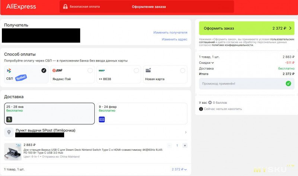This screenshot has width=298, height=176.
Task: Increase product quantity with plus button
Action: (185, 146)
